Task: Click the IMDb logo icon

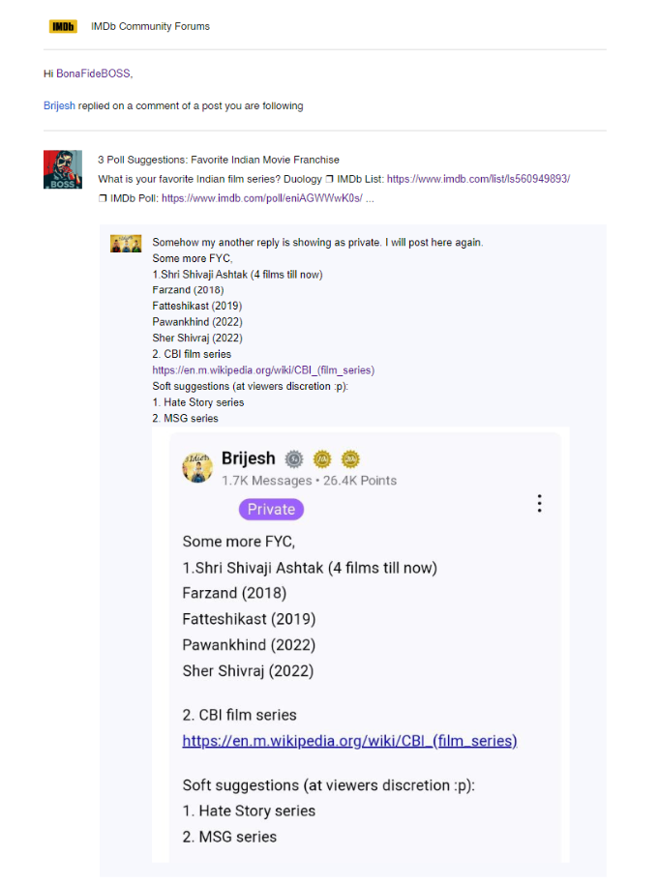Action: [x=63, y=26]
